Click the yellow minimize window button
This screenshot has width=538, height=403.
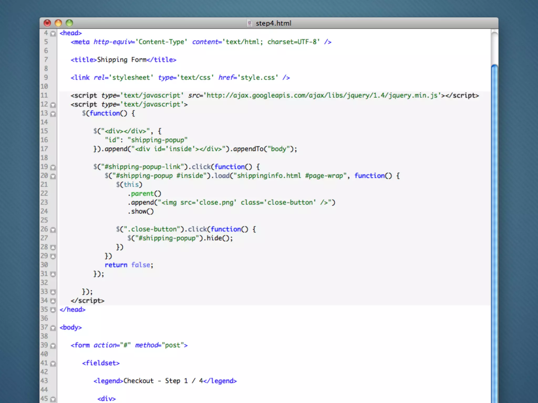point(58,23)
